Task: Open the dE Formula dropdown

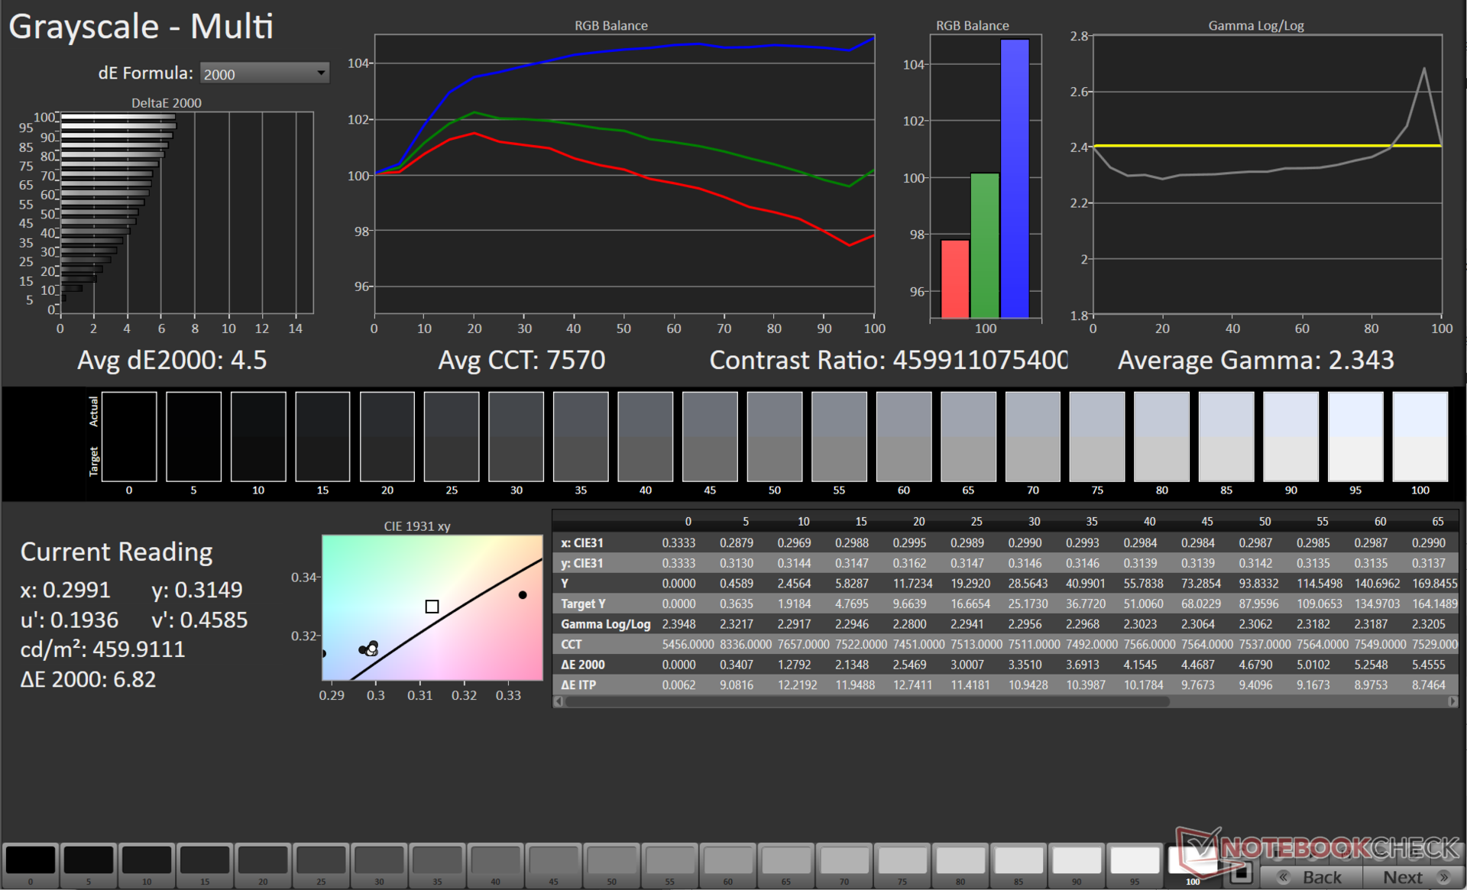Action: (264, 73)
